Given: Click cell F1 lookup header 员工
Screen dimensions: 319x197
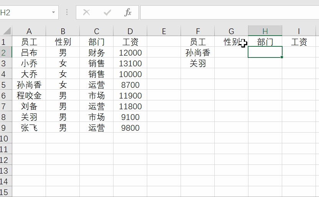Looking at the screenshot, I should click(197, 42).
